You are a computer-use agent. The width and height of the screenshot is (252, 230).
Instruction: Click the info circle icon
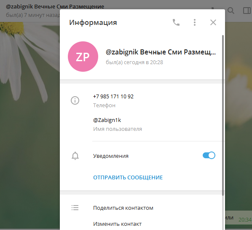click(x=75, y=100)
